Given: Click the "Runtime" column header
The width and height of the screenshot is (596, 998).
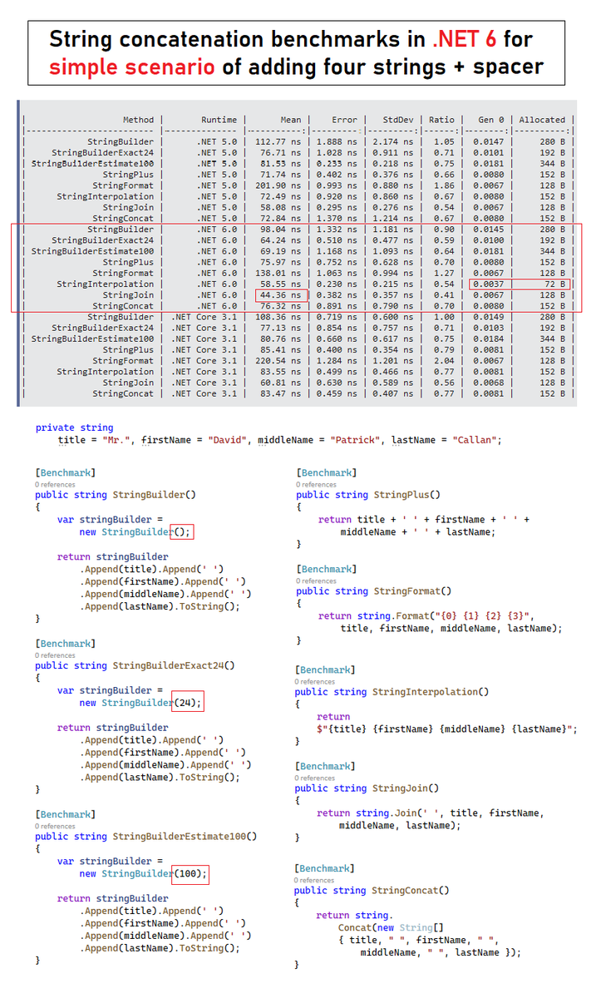Looking at the screenshot, I should [219, 120].
